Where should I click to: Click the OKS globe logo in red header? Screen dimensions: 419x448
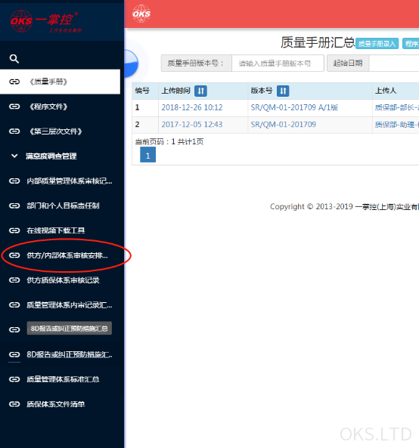tap(141, 14)
